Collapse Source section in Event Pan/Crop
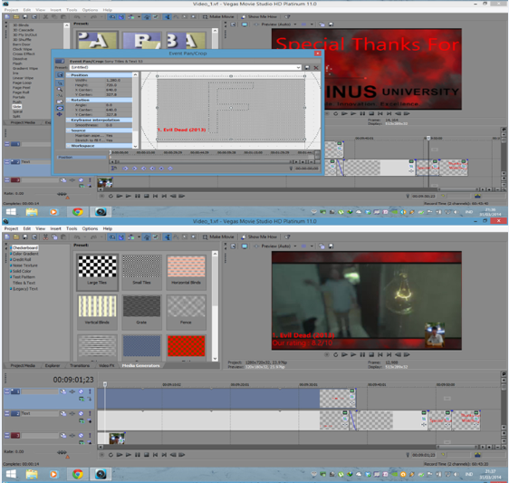 (x=69, y=130)
